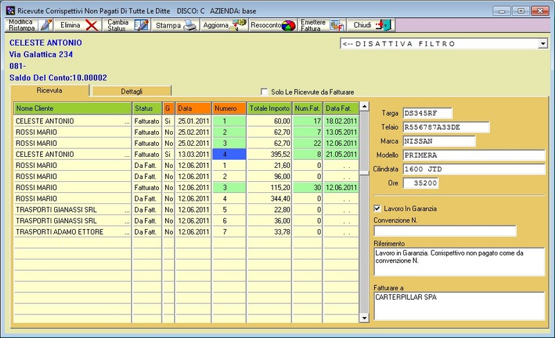Click the Riferimento text area
This screenshot has width=555, height=338.
pyautogui.click(x=459, y=262)
